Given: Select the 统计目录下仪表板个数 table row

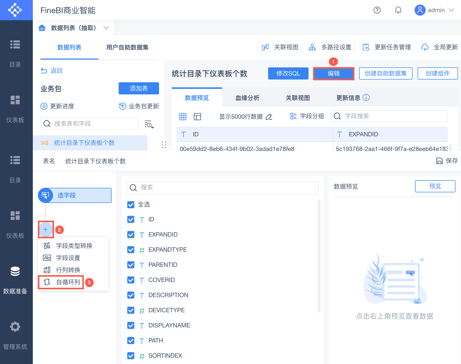Looking at the screenshot, I should [90, 143].
